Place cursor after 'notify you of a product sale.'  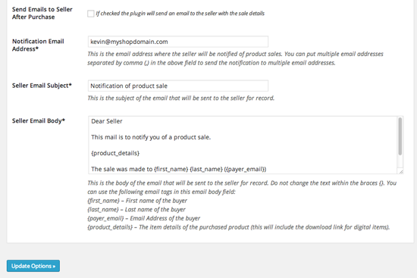[x=211, y=137]
